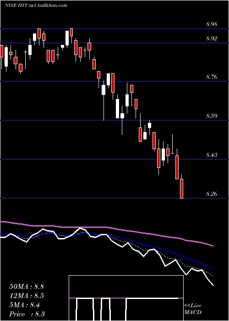Click inside the MACD inset chart box
Viewport: 229px width, 321px height.
click(x=126, y=298)
